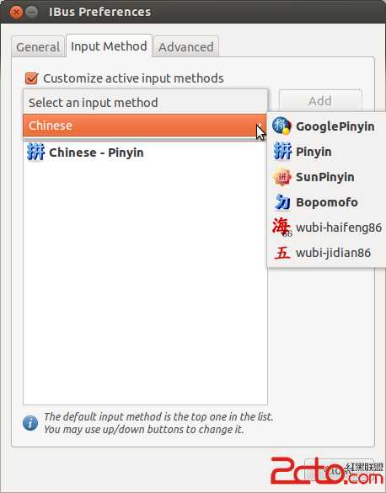Expand the Chinese language submenu
Screen dimensions: 386x493
point(145,126)
